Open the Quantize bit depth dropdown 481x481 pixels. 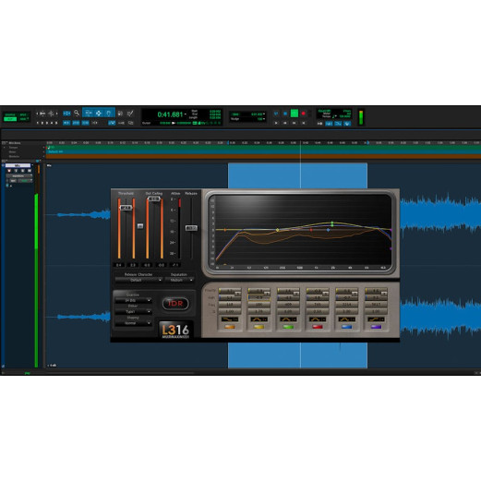tap(134, 300)
